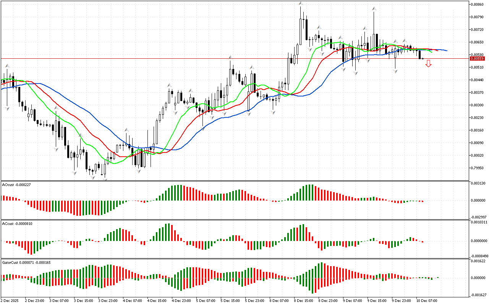Viewport: 489px width, 305px height.
Task: Click the red 0.80559 current price tag
Action: click(477, 59)
